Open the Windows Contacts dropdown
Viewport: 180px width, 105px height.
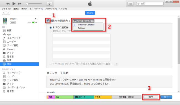83,21
